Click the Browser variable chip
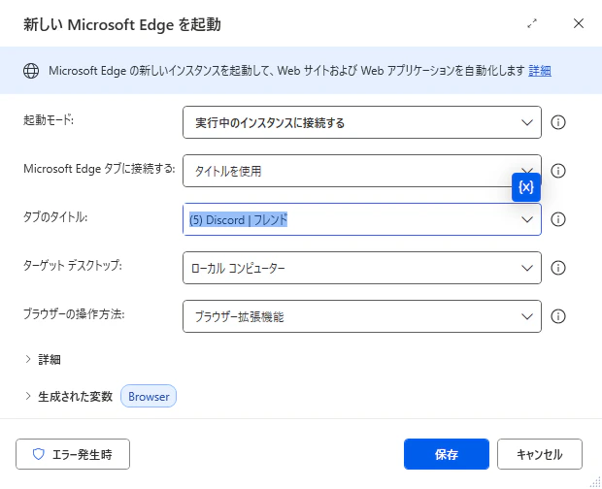Image resolution: width=602 pixels, height=489 pixels. point(149,396)
